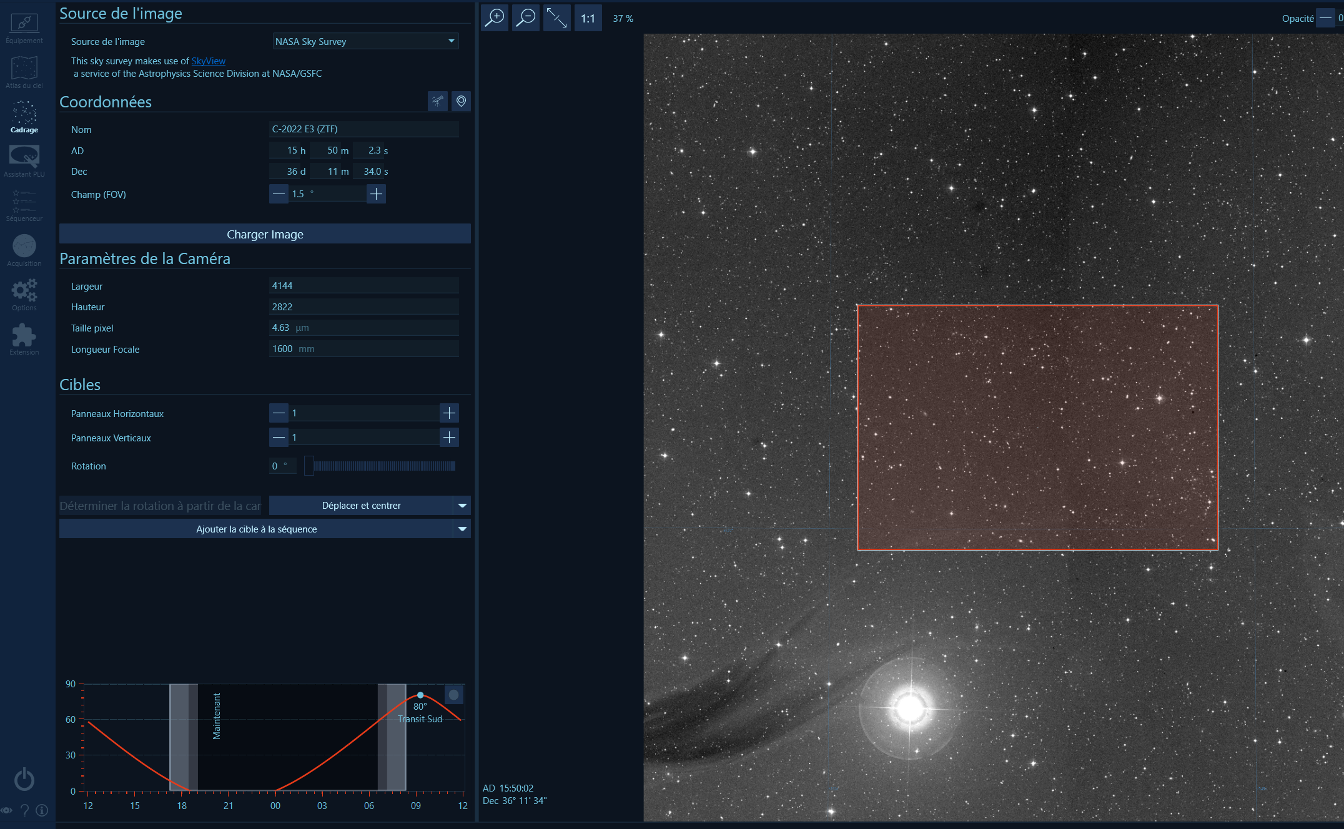This screenshot has height=829, width=1344.
Task: Click the fit-to-screen stretch icon
Action: click(556, 18)
